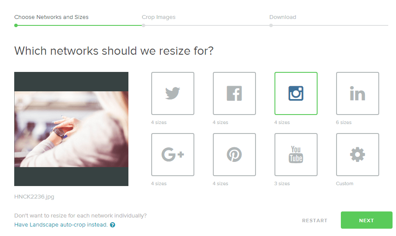Viewport: 396px width, 236px height.
Task: Click the uploaded wristwatch photo preview
Action: tap(71, 129)
